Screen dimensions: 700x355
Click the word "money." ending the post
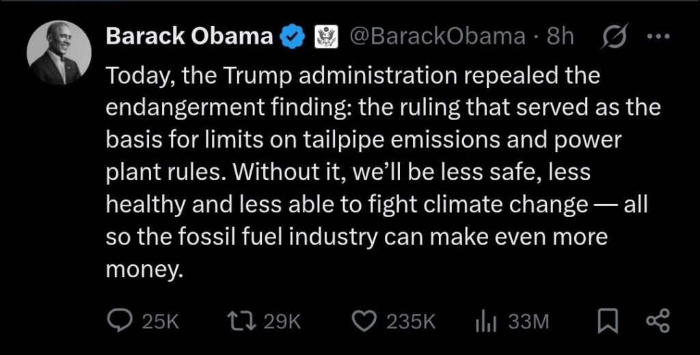click(x=146, y=269)
